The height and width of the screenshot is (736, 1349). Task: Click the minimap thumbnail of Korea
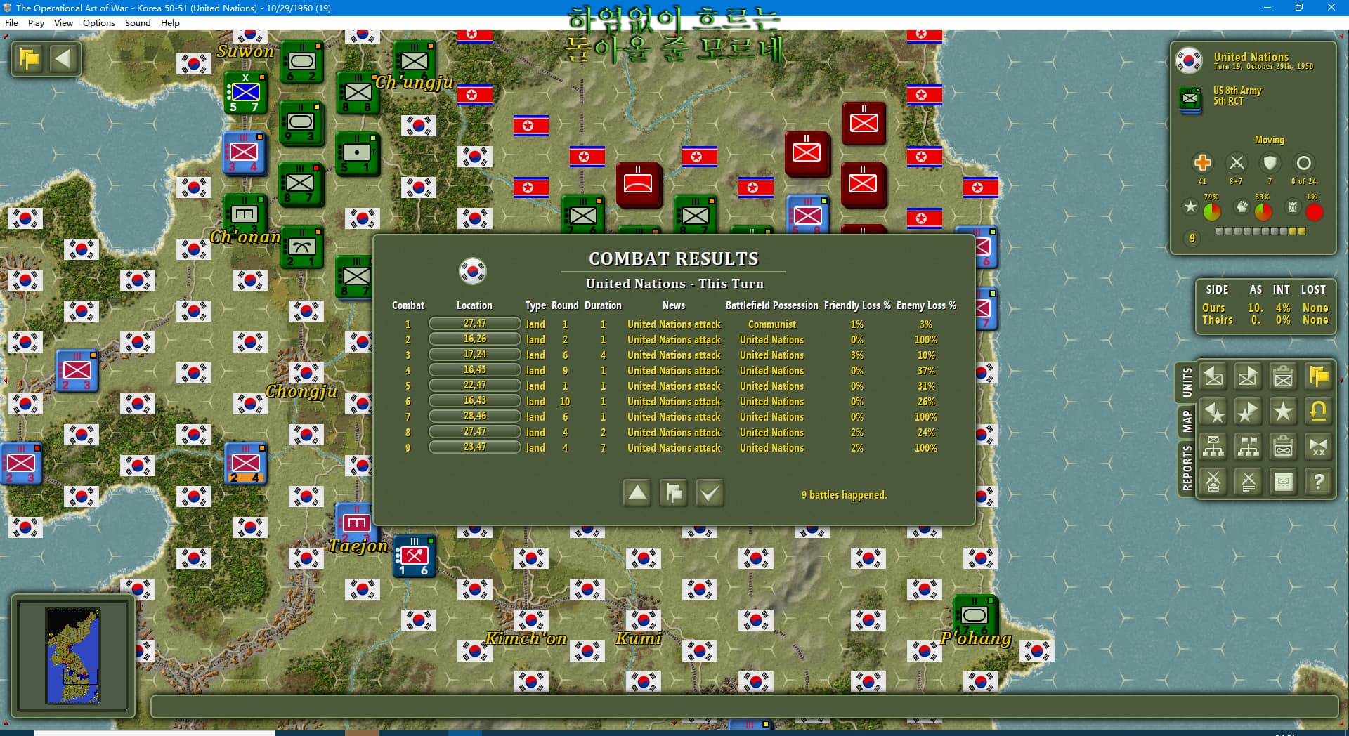tap(73, 656)
